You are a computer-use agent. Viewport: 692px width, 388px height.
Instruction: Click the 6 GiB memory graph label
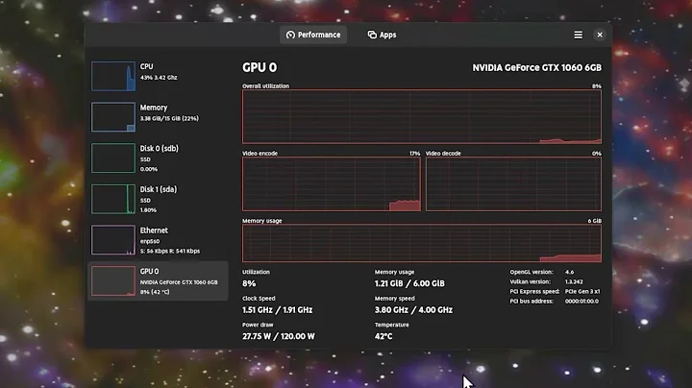point(595,221)
